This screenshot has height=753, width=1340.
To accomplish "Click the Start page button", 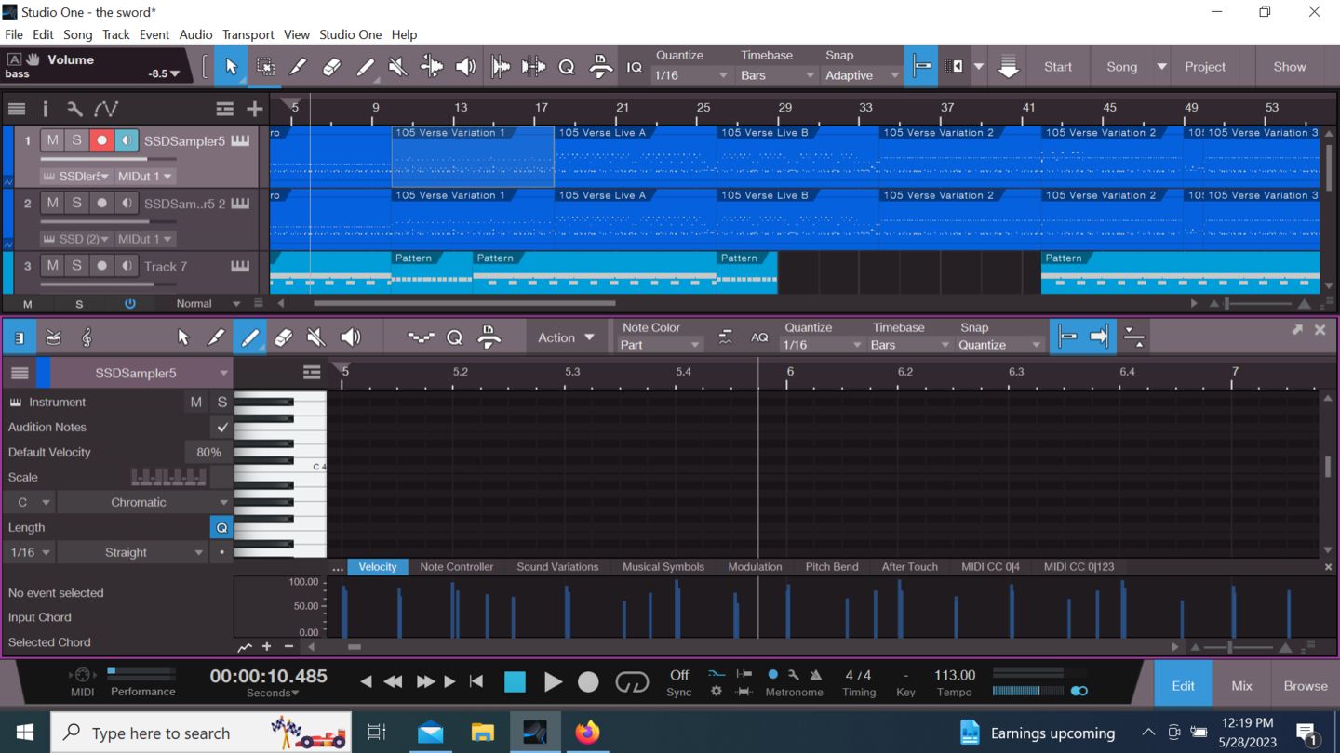I will coord(1058,67).
